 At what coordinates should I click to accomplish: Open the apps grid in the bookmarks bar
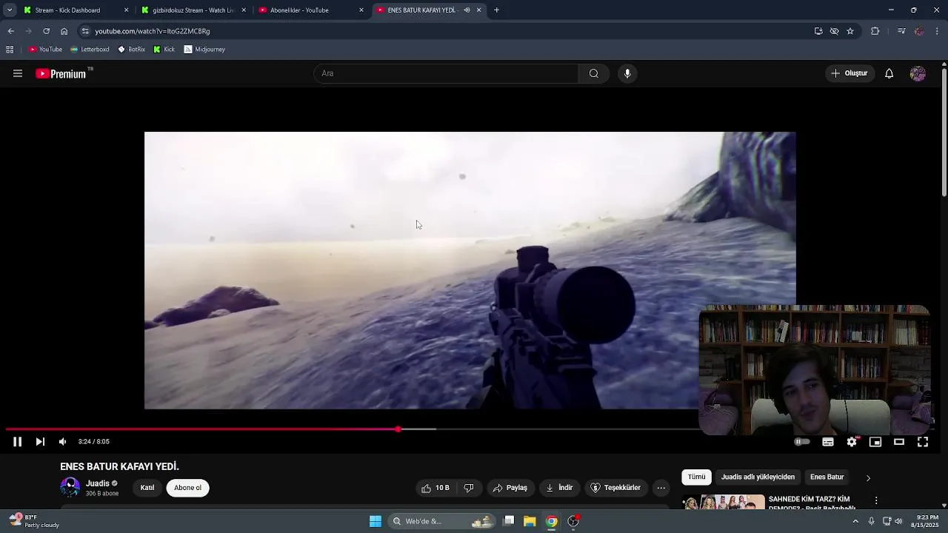[10, 50]
